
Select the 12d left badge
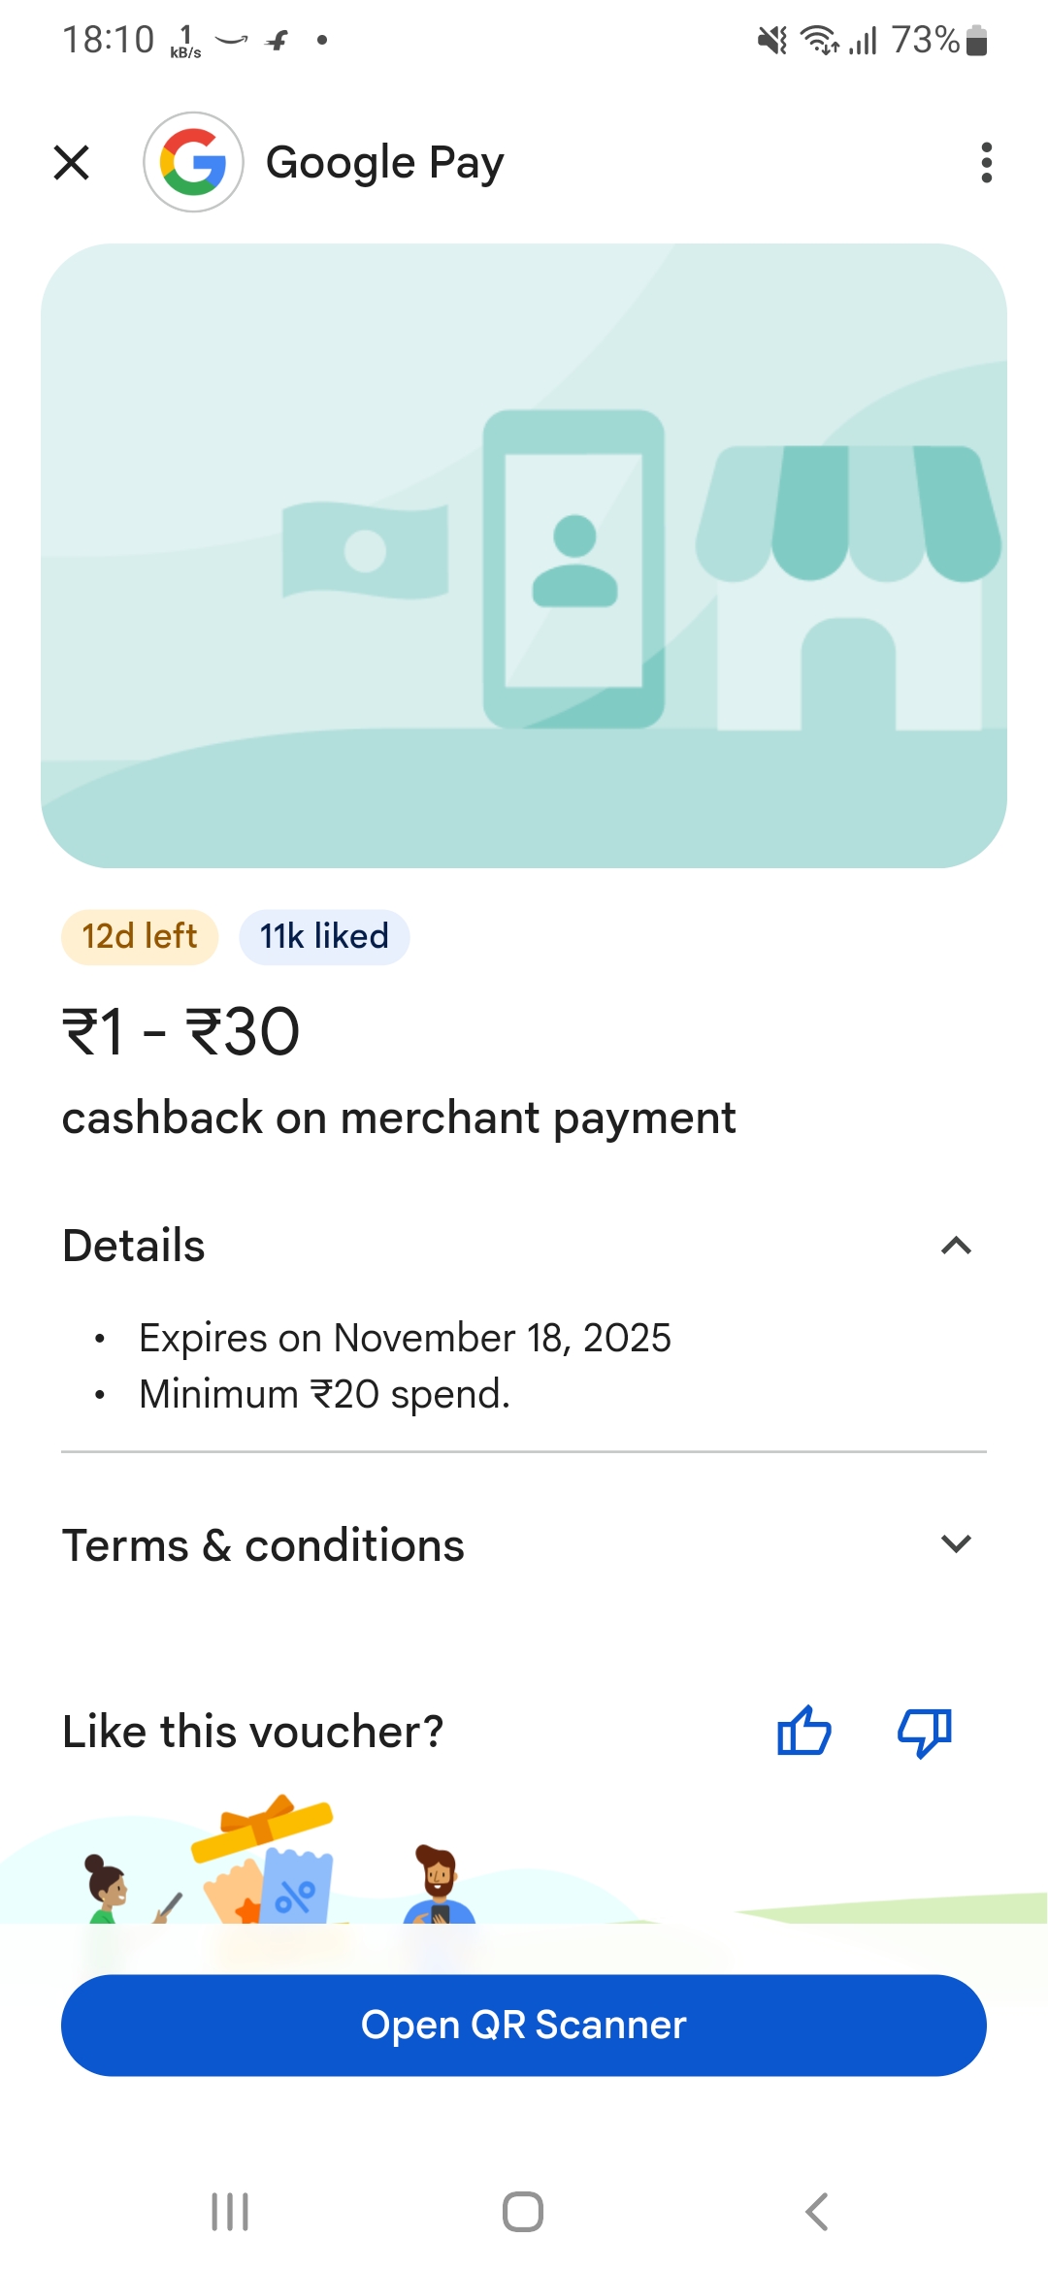pos(139,935)
